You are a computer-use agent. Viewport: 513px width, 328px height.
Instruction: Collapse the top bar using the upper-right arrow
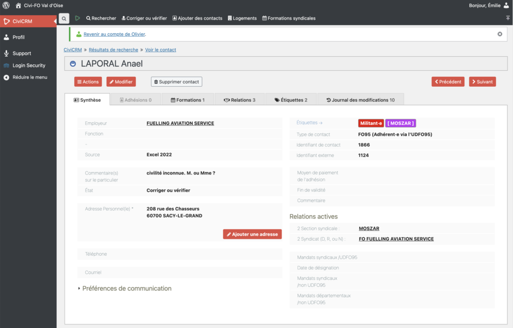507,18
